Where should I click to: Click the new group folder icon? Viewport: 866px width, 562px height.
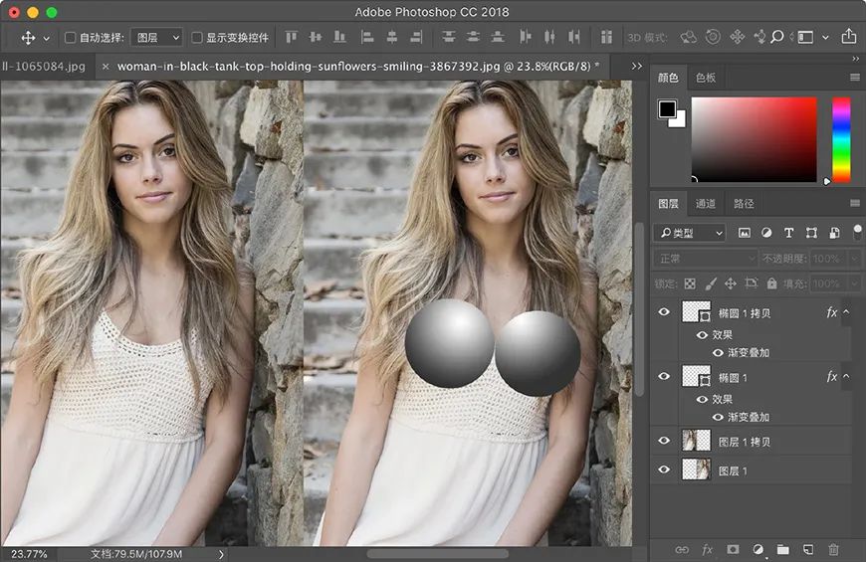[782, 549]
